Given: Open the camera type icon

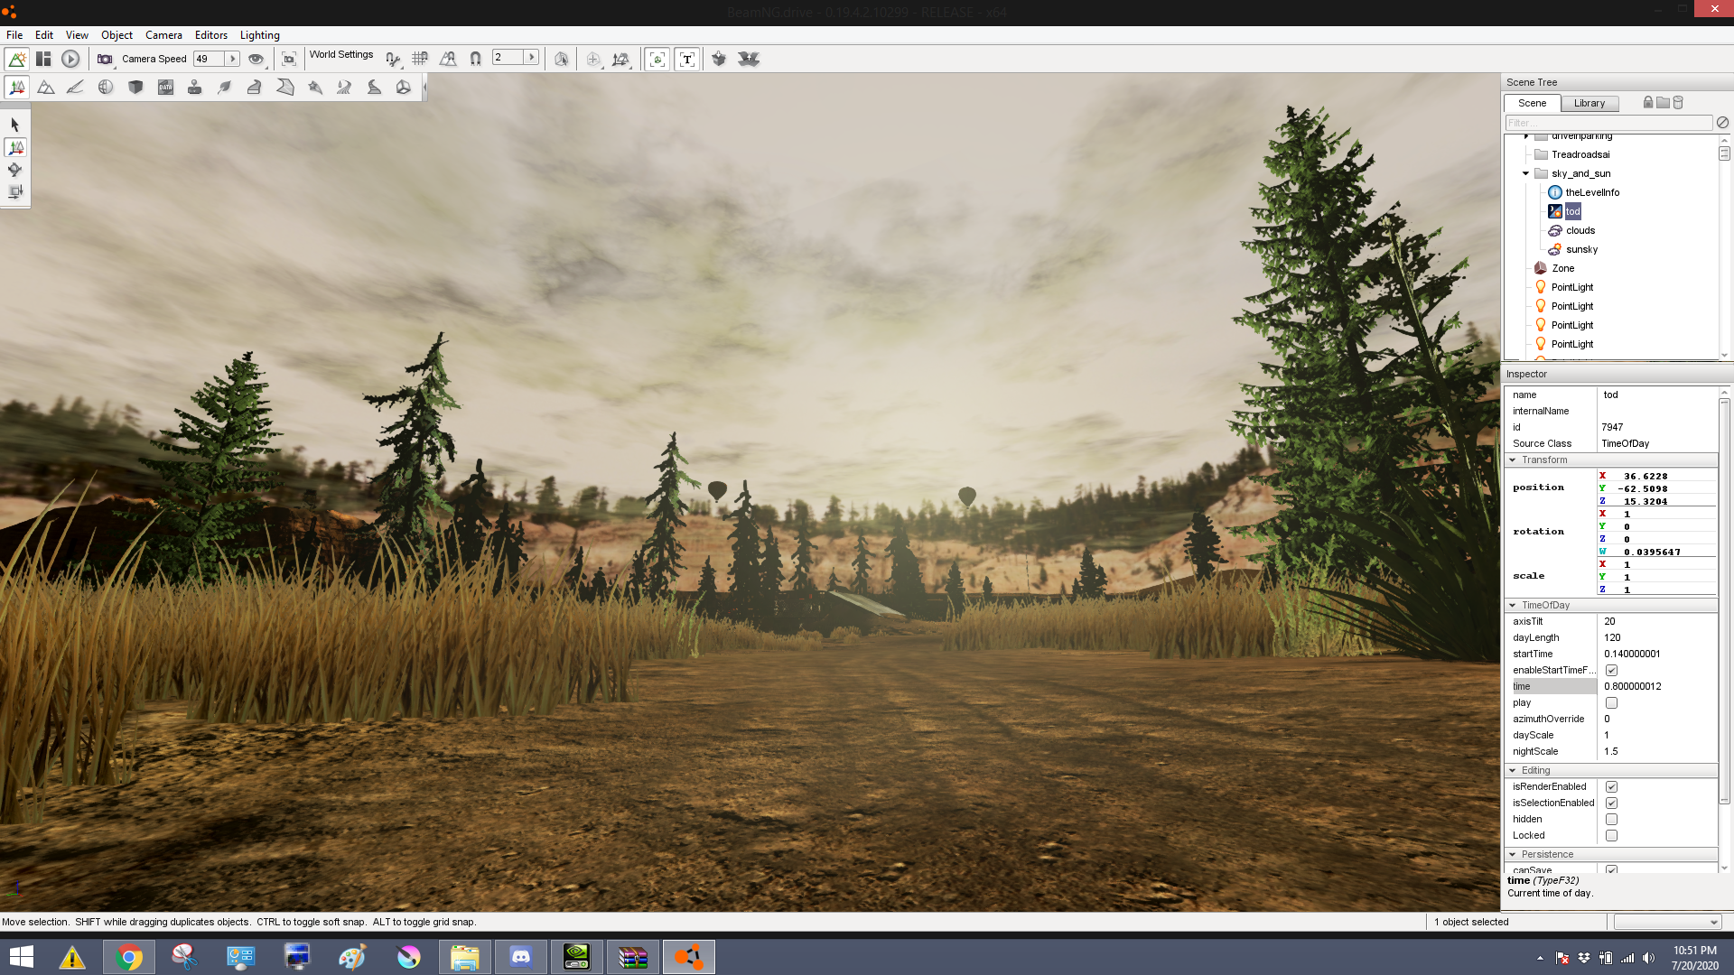Looking at the screenshot, I should (105, 60).
